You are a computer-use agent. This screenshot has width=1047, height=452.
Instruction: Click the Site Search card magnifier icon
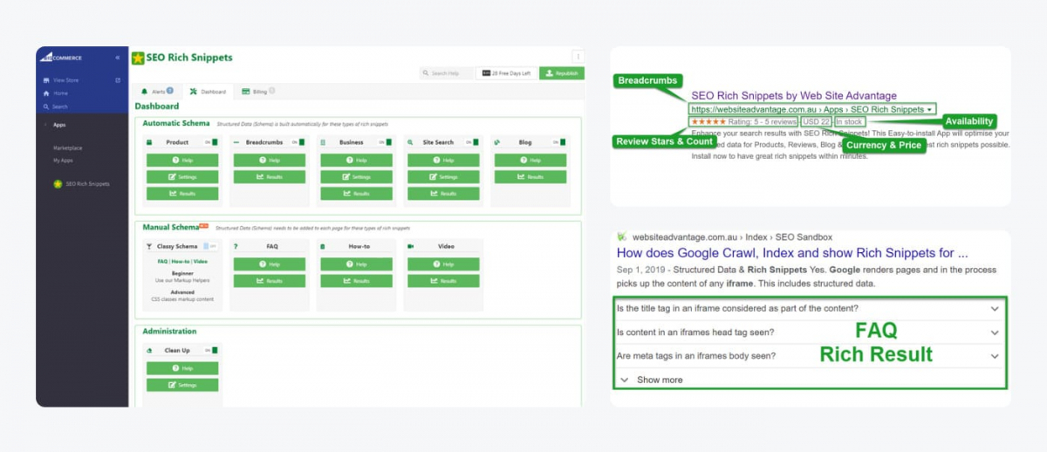click(410, 142)
